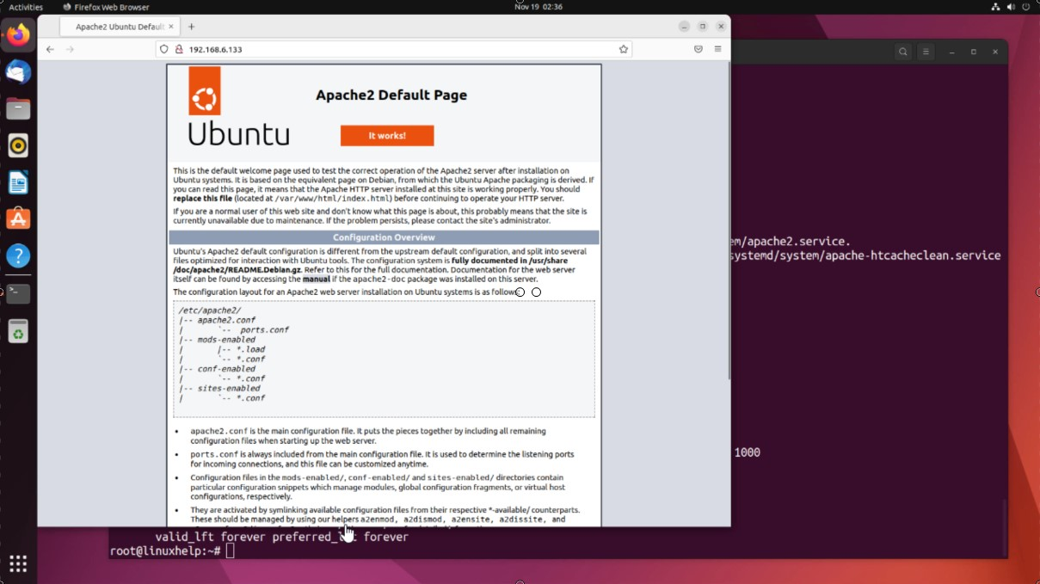
Task: Bookmark this page with the star icon
Action: pyautogui.click(x=624, y=49)
